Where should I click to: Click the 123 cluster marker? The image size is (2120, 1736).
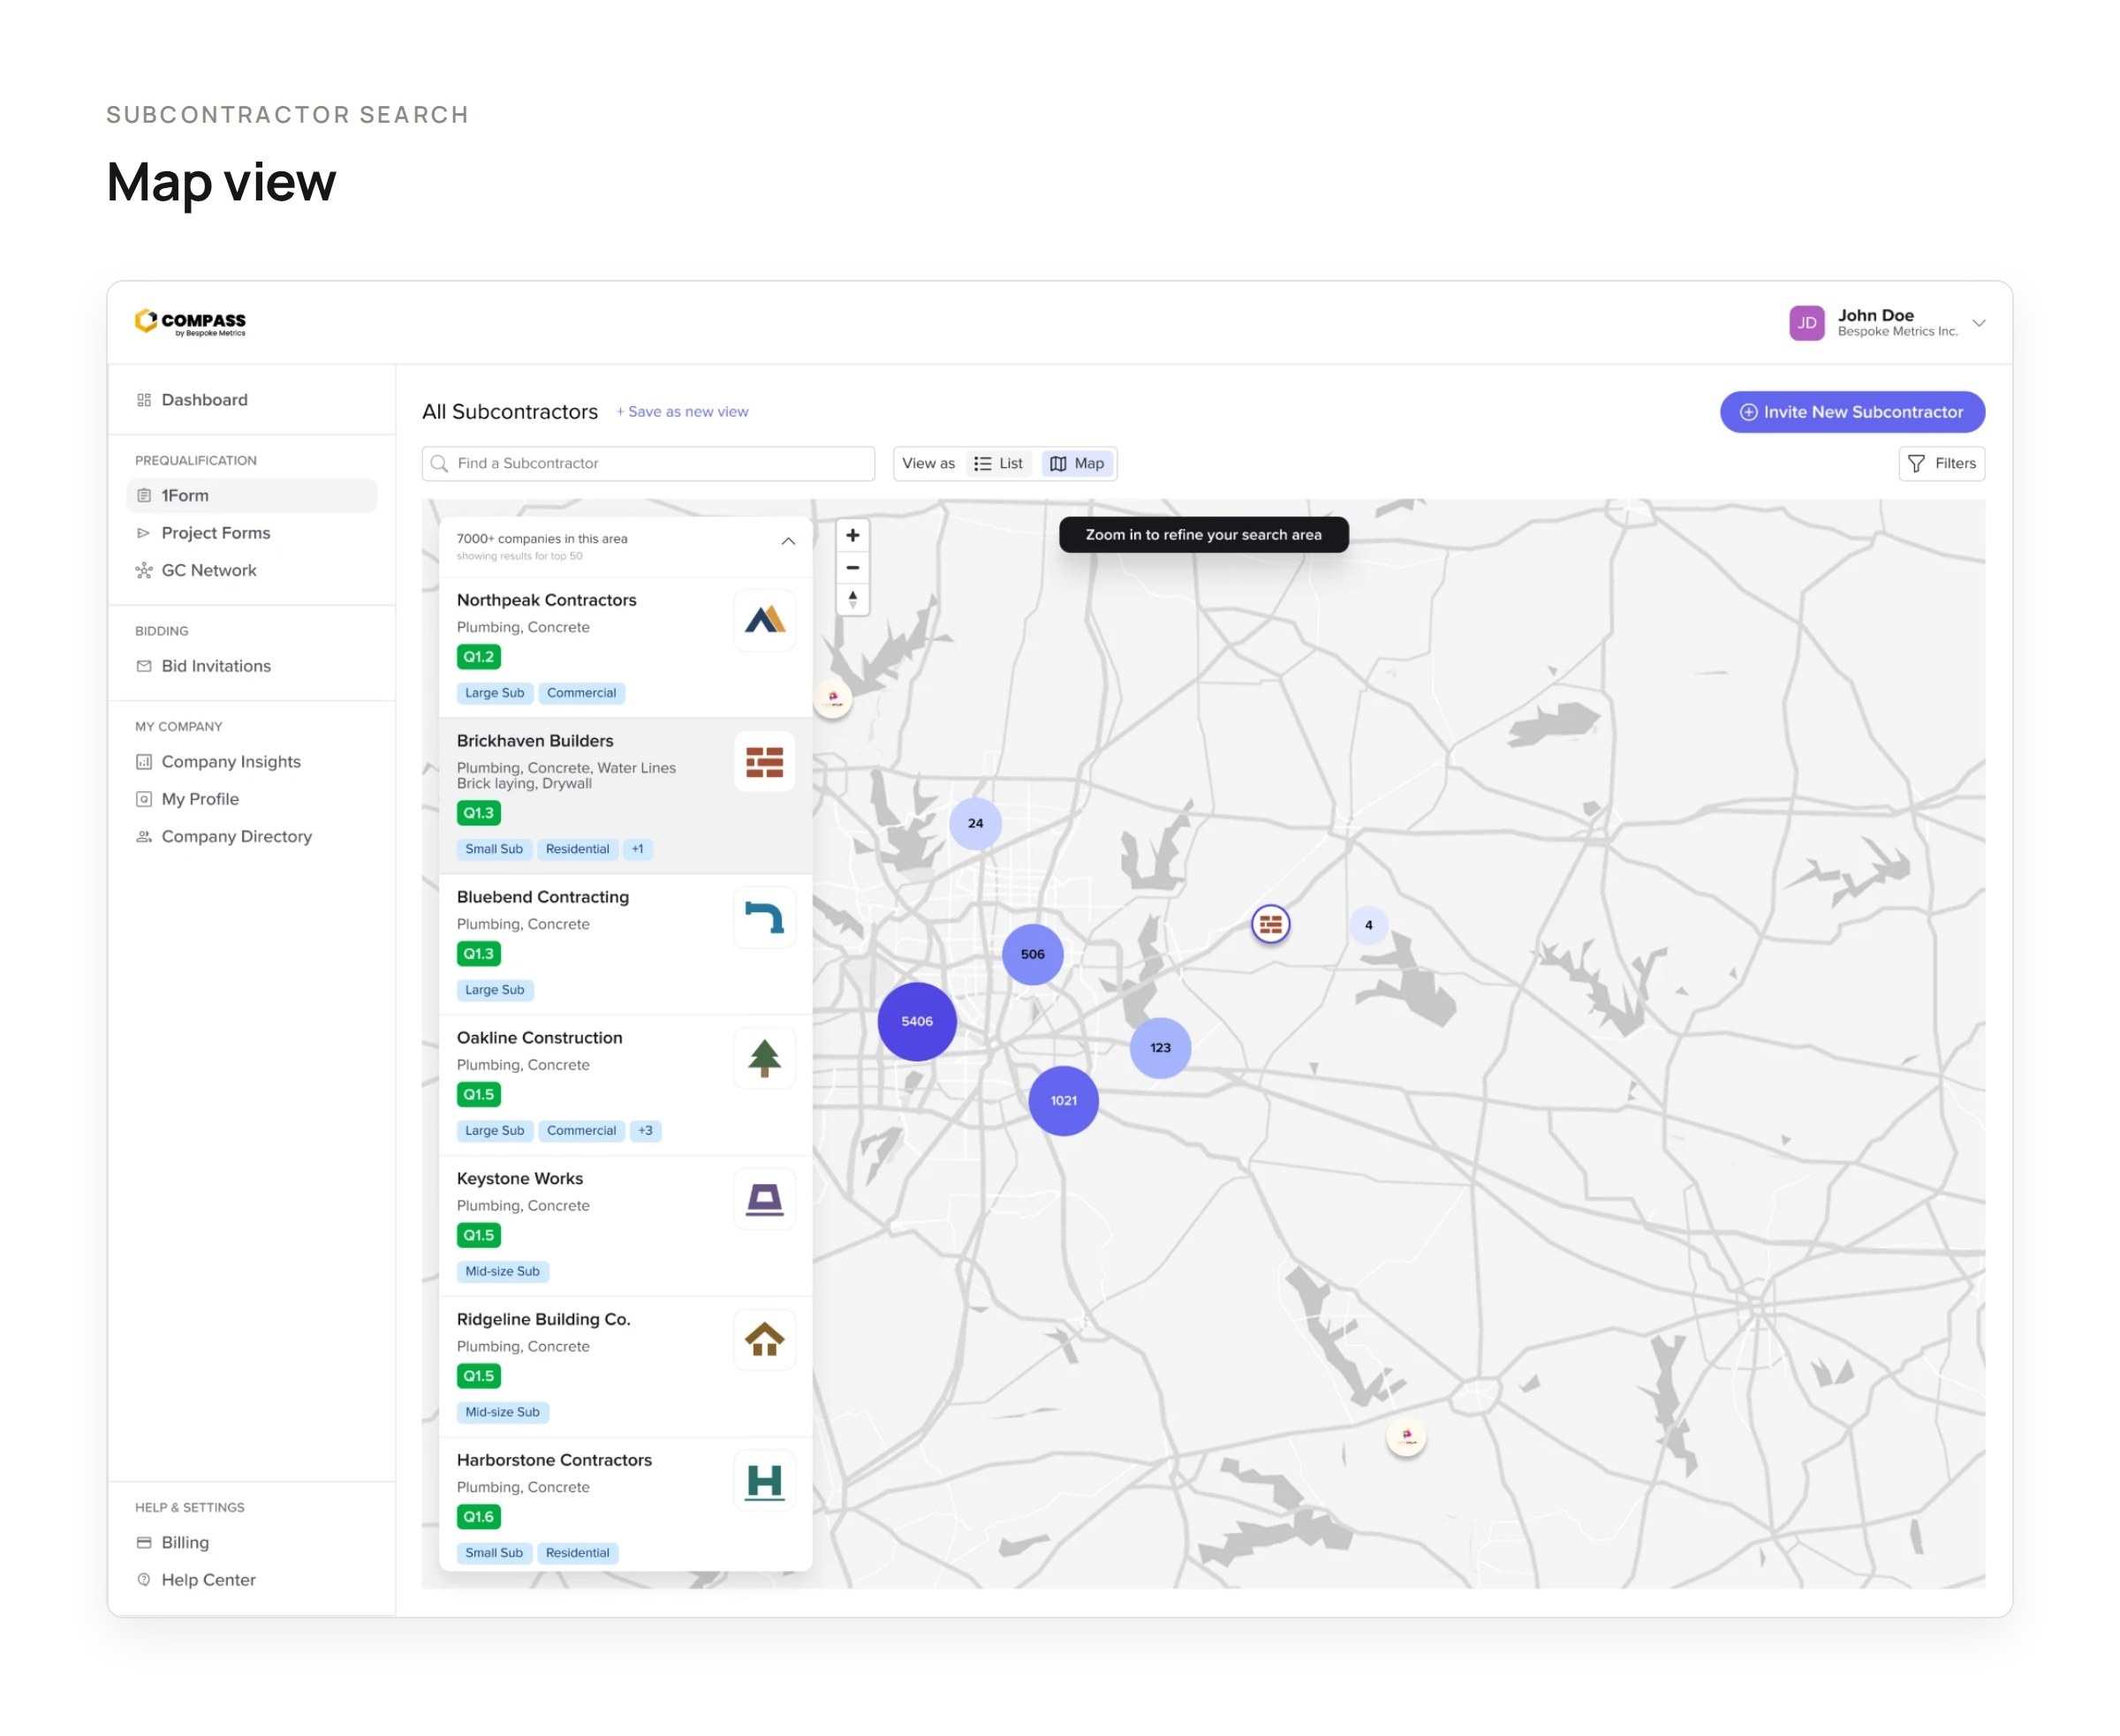click(1160, 1048)
